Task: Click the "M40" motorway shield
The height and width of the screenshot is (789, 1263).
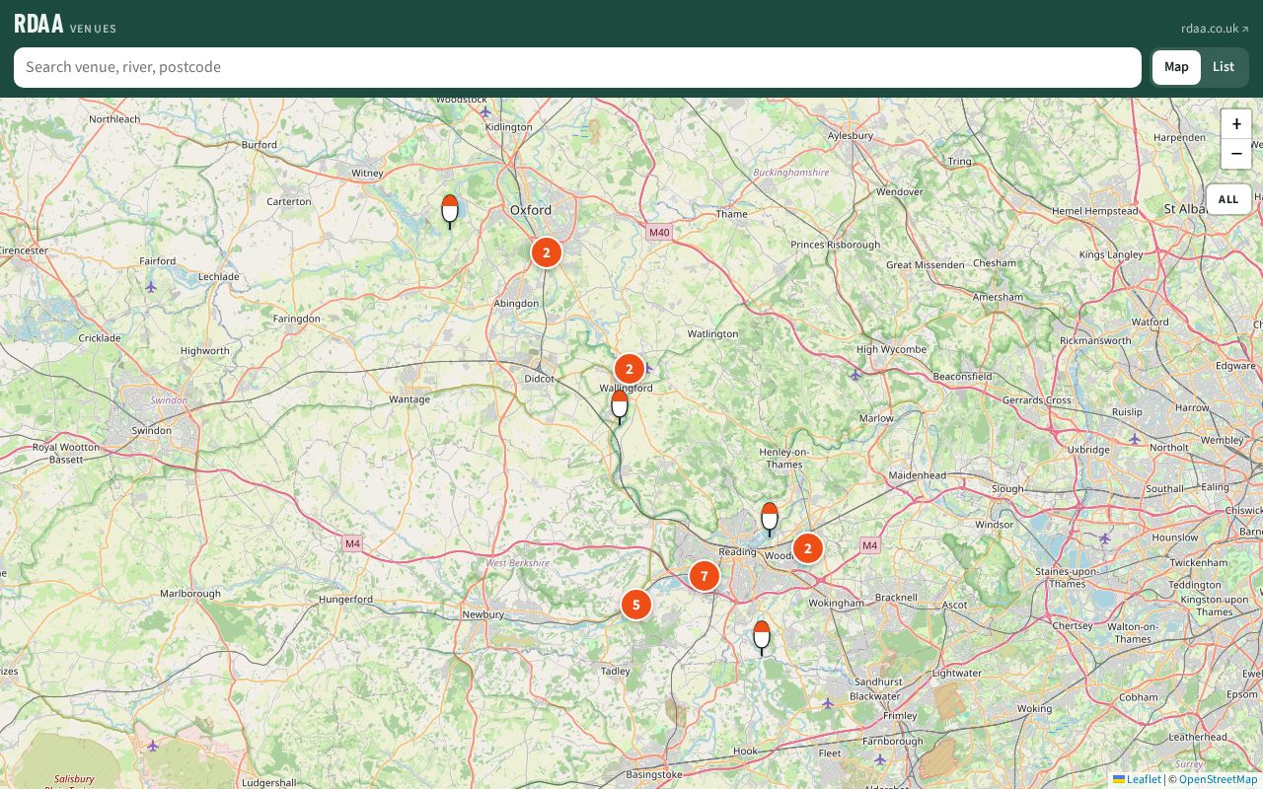Action: 659,233
